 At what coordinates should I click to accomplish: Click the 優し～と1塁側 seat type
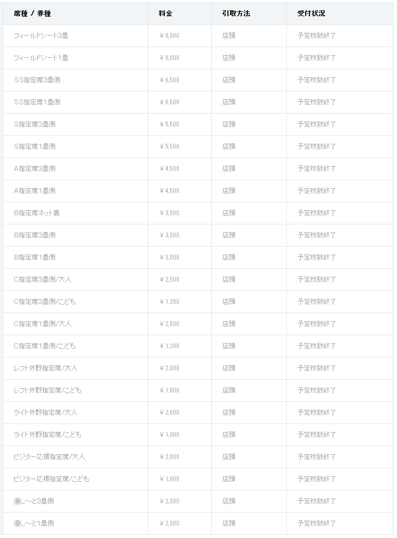(34, 523)
